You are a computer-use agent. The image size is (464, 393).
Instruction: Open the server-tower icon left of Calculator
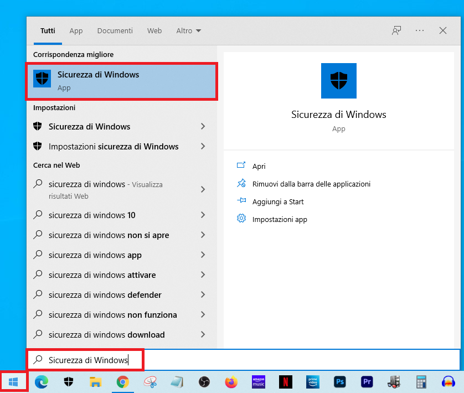tap(394, 382)
